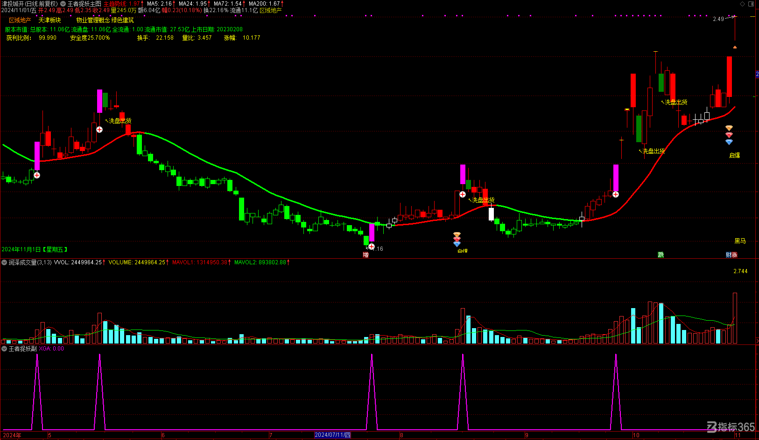Click the 启爆 signal under August diamonds
The width and height of the screenshot is (759, 440).
click(x=462, y=251)
